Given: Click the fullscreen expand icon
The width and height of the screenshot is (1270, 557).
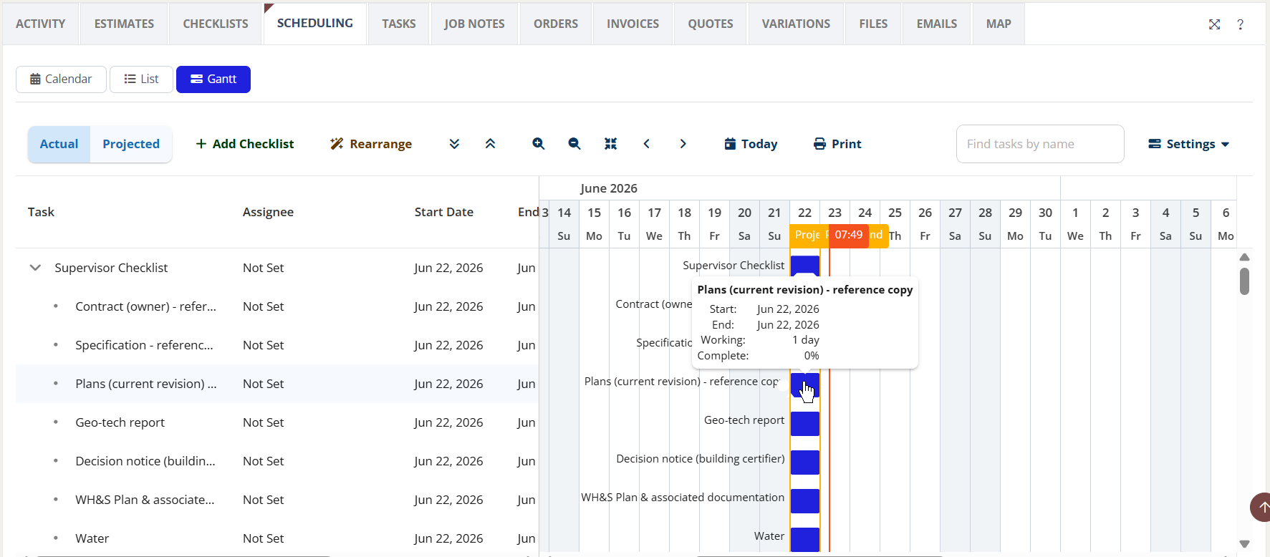Looking at the screenshot, I should 1214,24.
